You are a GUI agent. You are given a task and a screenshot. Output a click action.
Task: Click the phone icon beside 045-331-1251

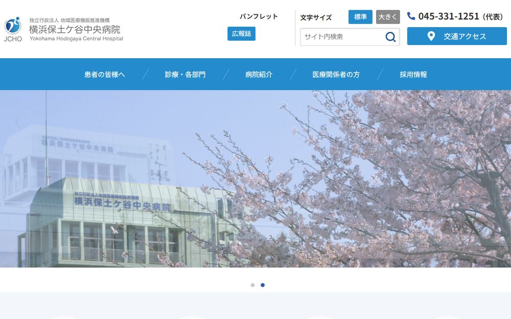[411, 16]
